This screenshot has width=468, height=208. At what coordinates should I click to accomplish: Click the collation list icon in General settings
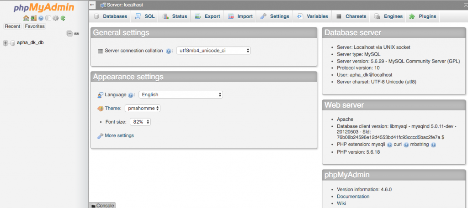101,51
